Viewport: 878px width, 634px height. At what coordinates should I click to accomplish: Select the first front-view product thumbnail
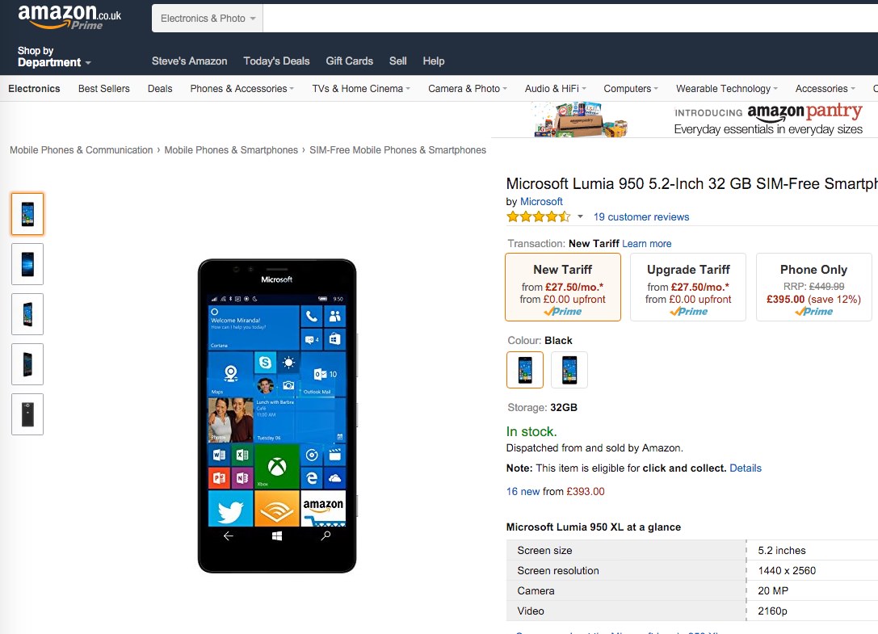point(27,214)
